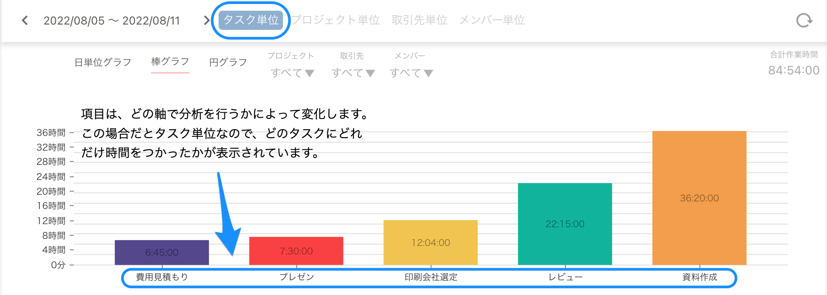Switch to the 円グラフ view
827x295 pixels.
click(228, 61)
